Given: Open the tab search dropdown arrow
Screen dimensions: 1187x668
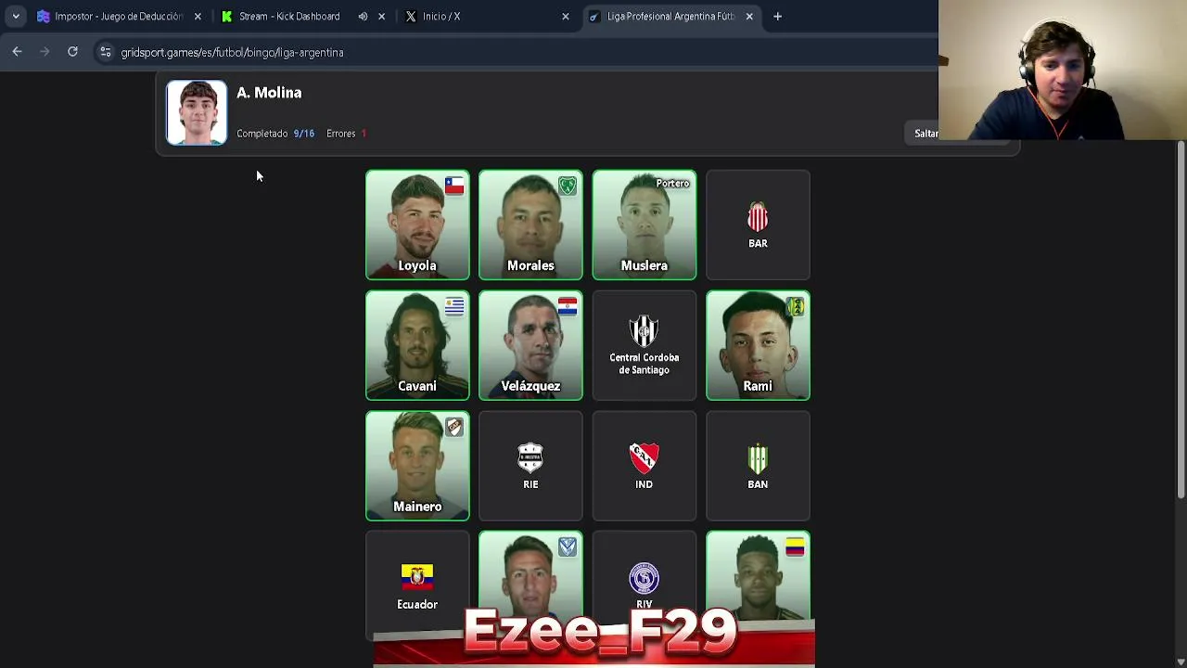Looking at the screenshot, I should point(16,16).
